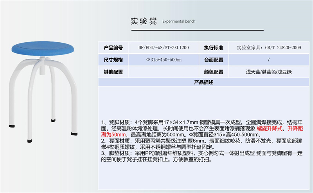313x193 pixels.
Task: Click the 产品描述 section header
Action: point(203,82)
